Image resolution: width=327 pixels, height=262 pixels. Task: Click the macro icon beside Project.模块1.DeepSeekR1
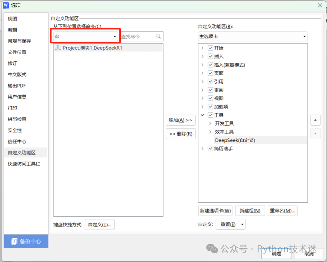coord(58,48)
